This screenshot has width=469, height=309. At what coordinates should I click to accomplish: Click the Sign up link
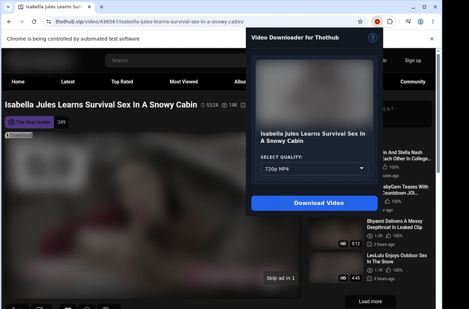tap(413, 61)
